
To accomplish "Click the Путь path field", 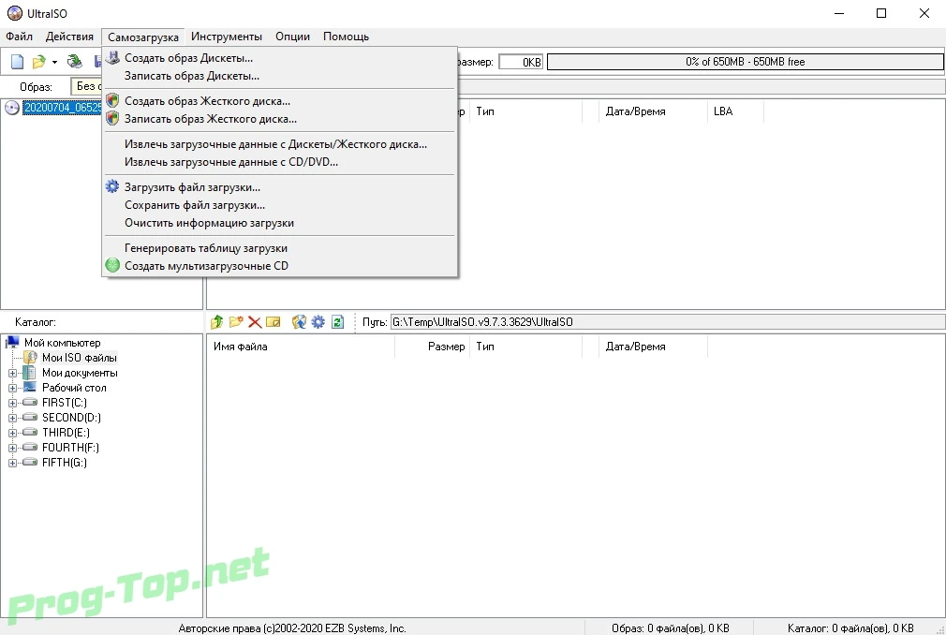I will click(667, 322).
